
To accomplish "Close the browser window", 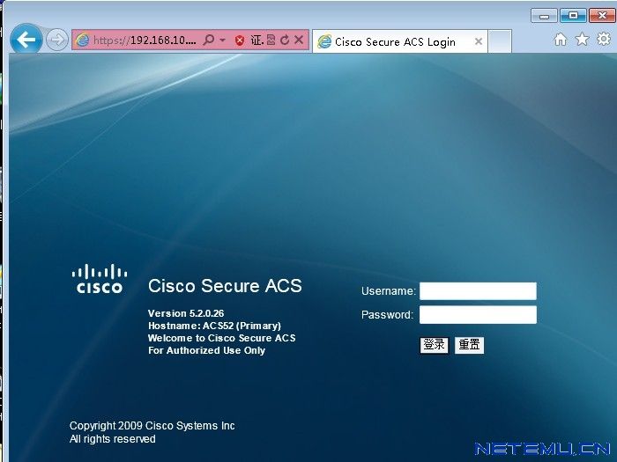I will [602, 16].
